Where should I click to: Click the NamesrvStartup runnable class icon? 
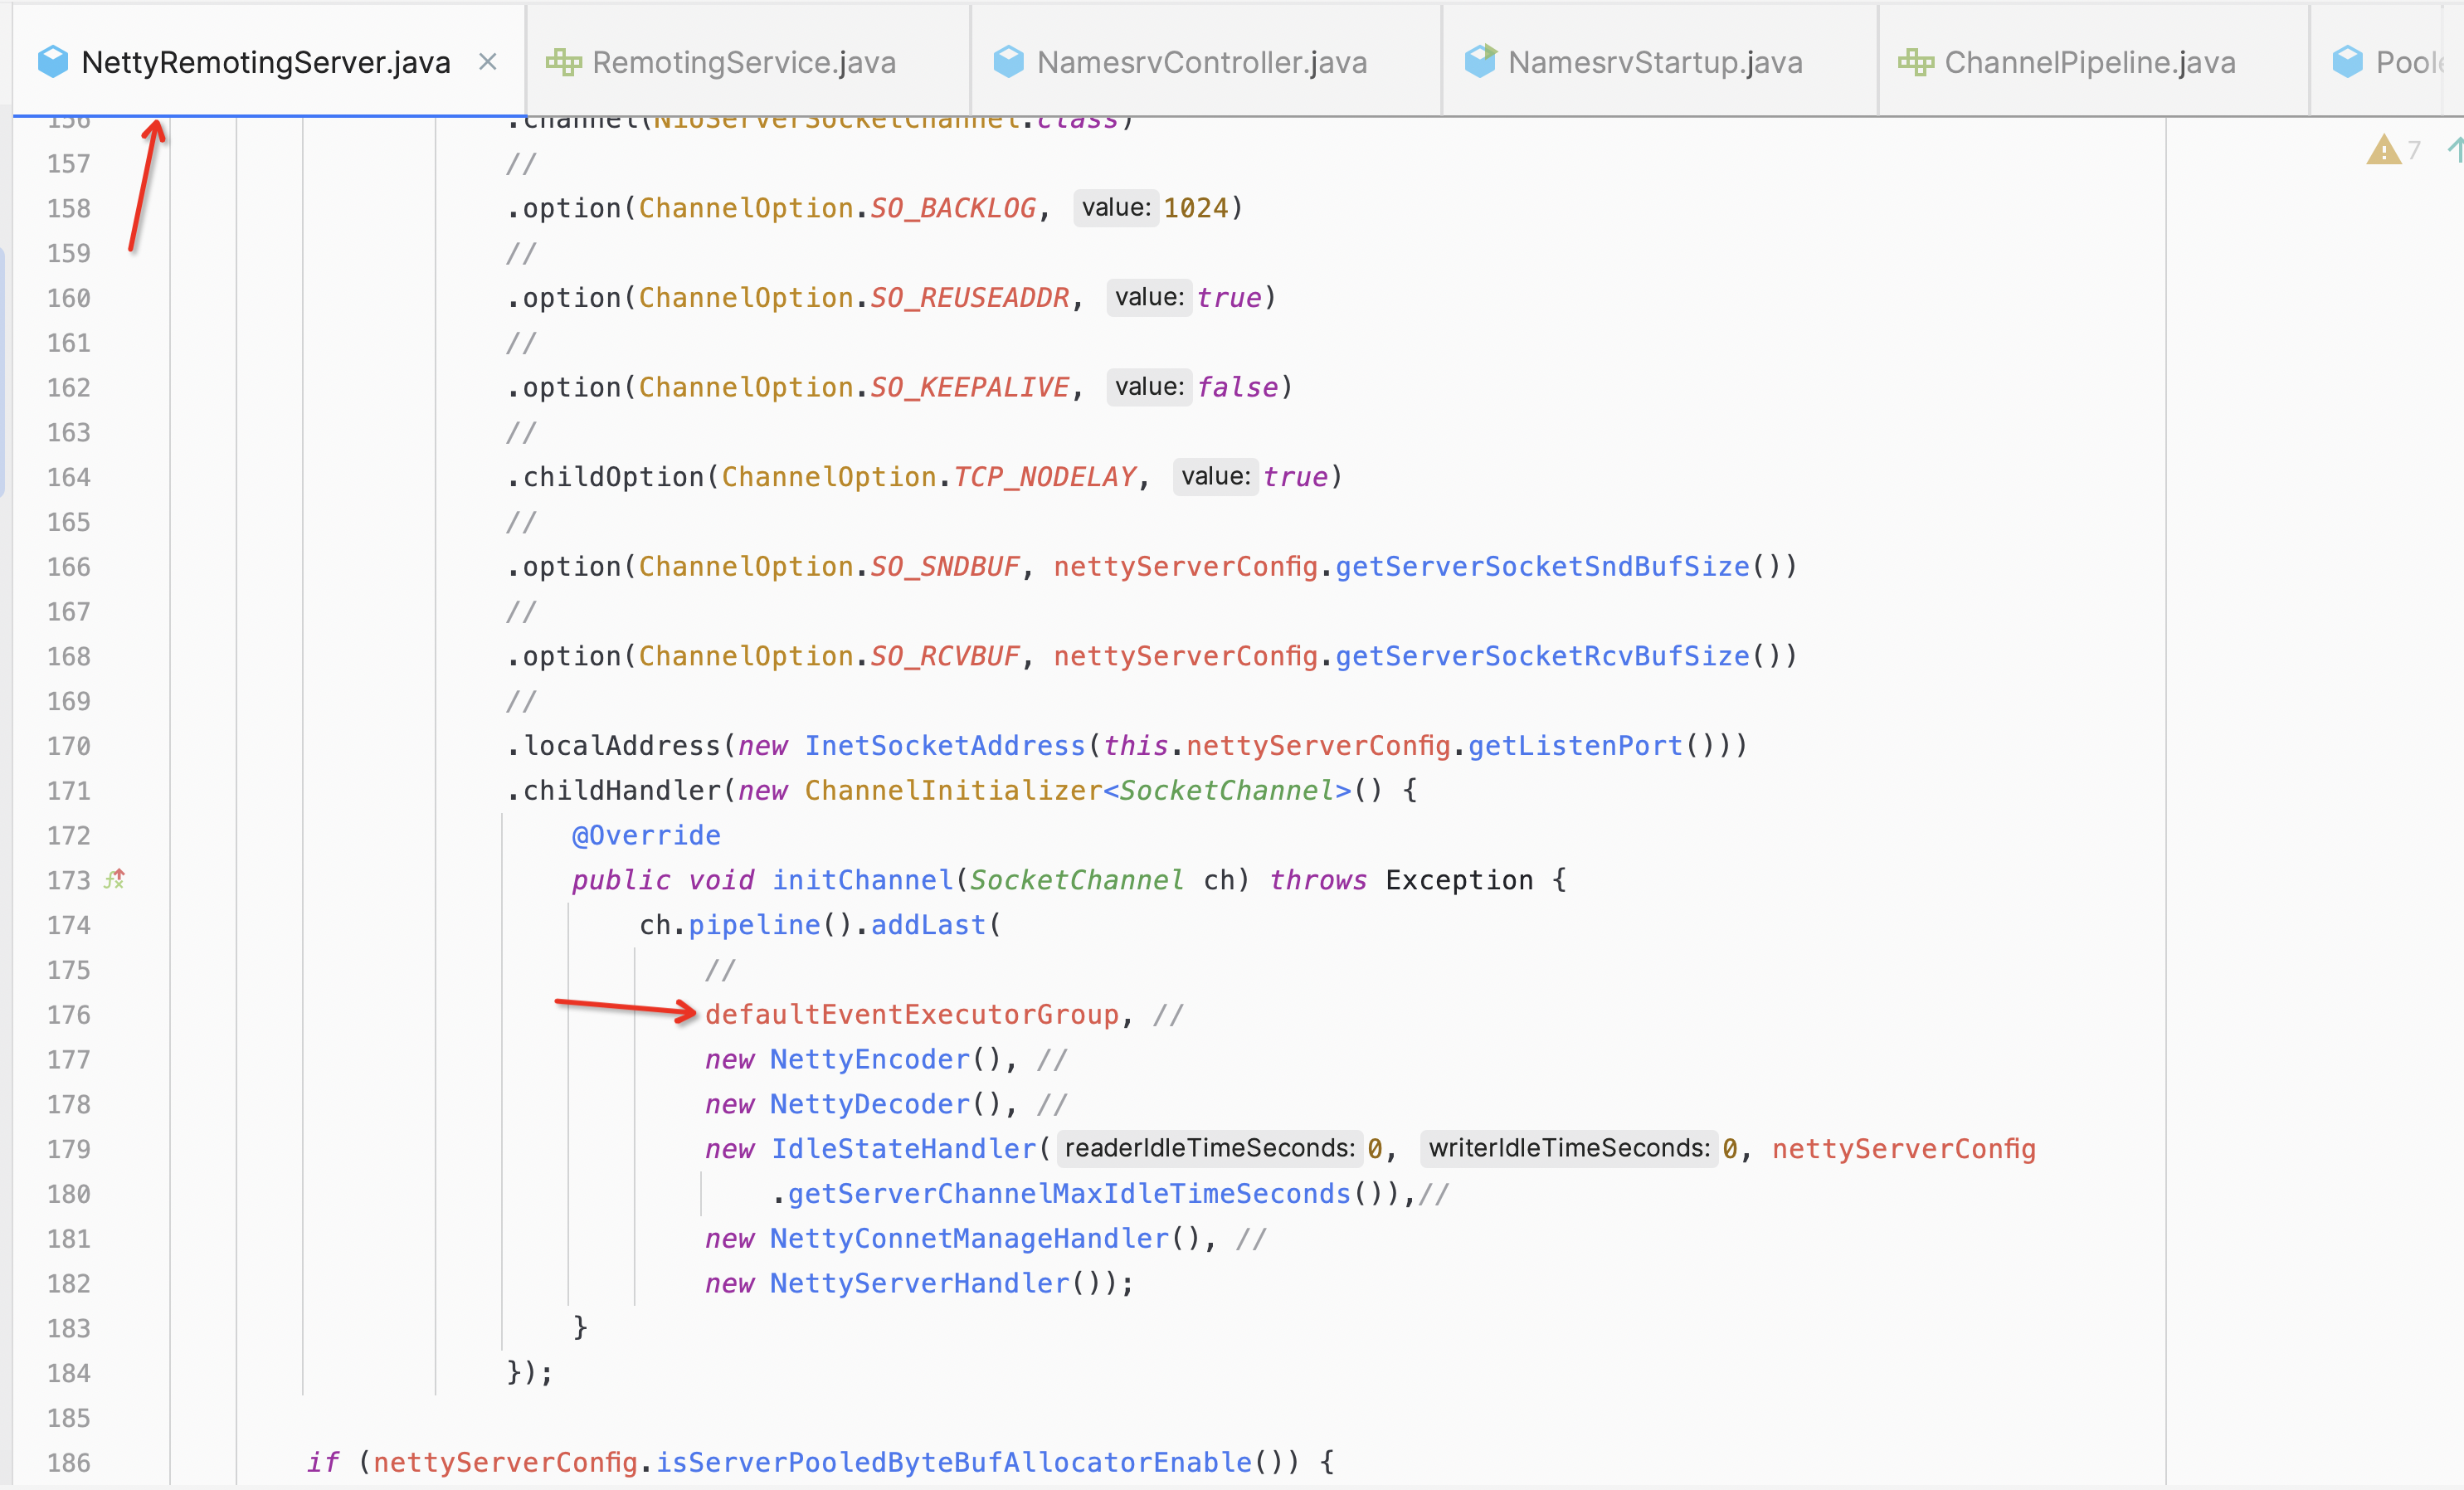(1480, 62)
